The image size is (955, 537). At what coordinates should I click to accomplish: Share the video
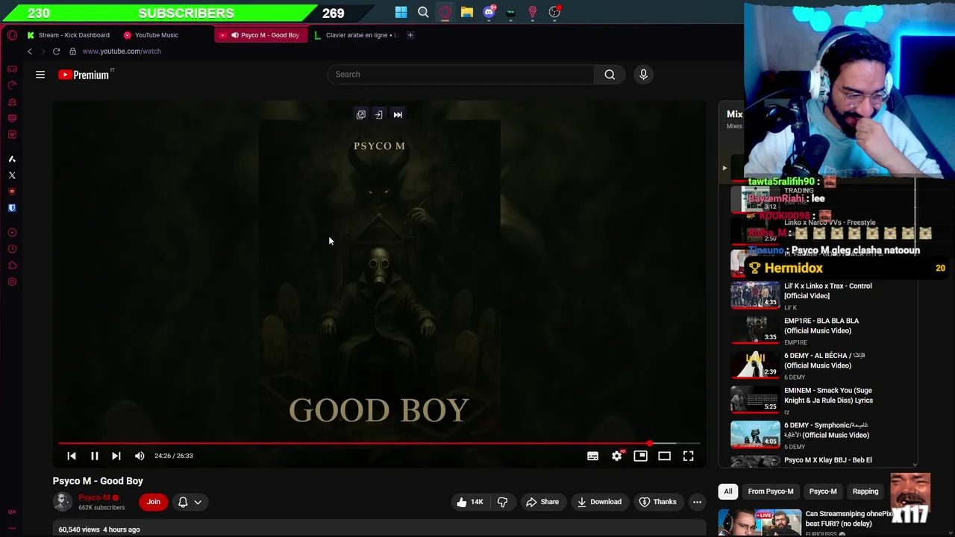(542, 502)
